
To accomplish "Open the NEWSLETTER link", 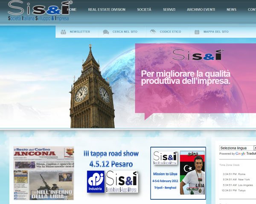I will [x=80, y=32].
